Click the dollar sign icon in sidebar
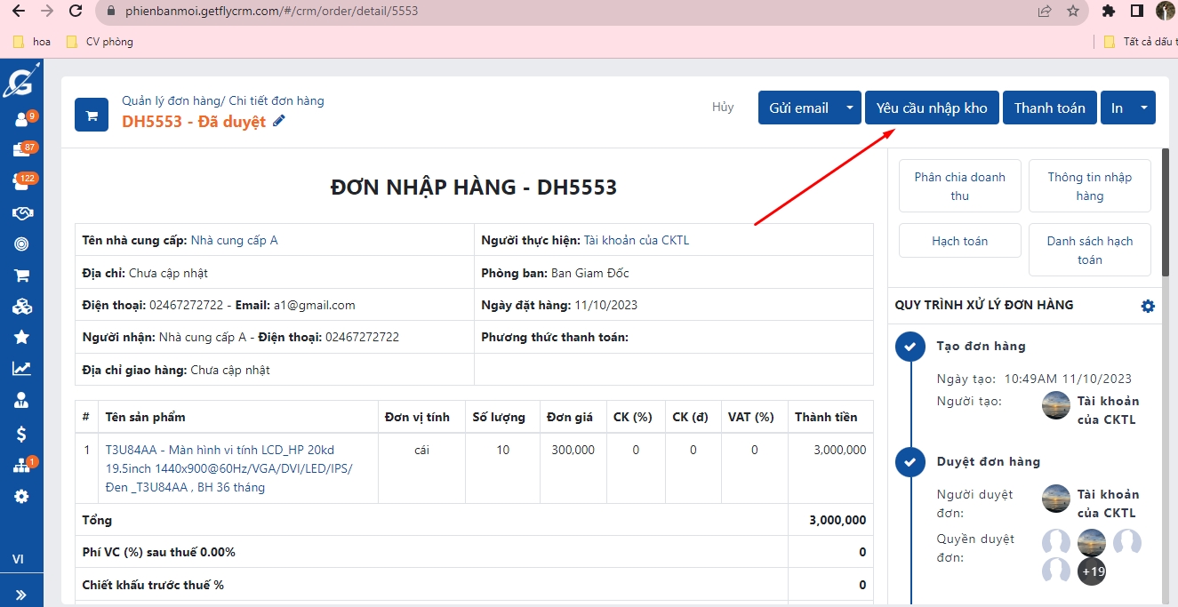This screenshot has height=607, width=1178. click(x=21, y=434)
